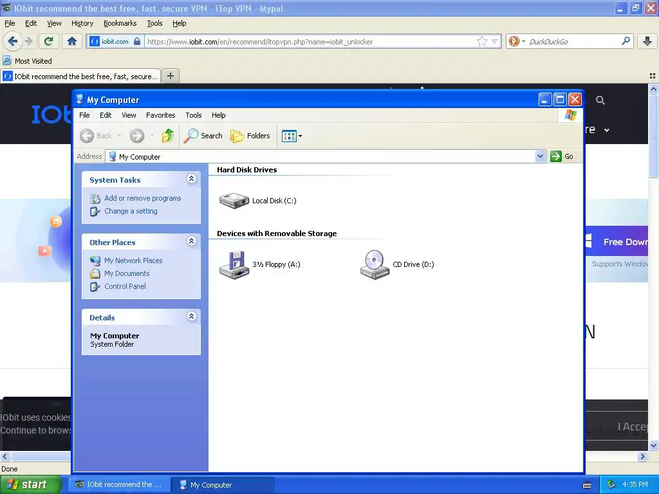Image resolution: width=659 pixels, height=494 pixels.
Task: Click the Forward arrow in My Computer toolbar
Action: 137,136
